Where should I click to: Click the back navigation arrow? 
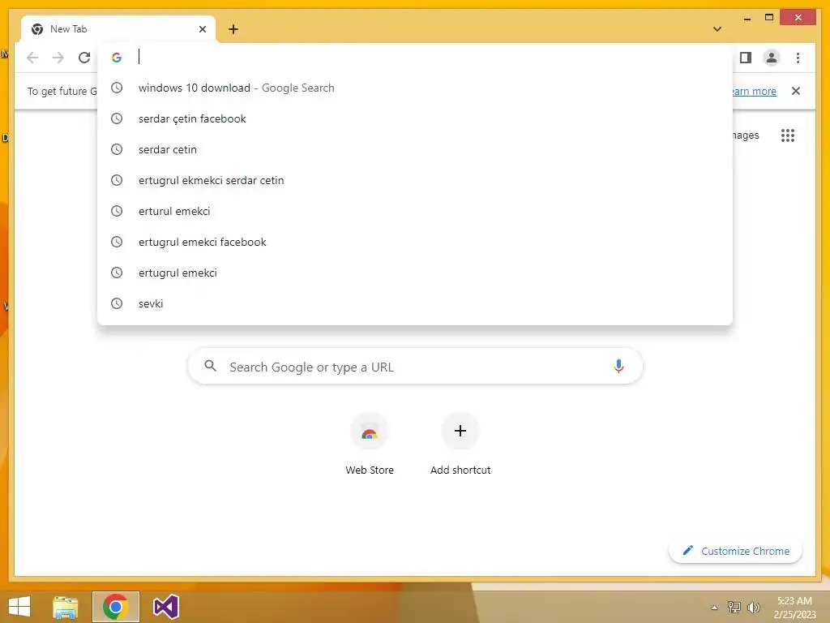click(x=32, y=58)
